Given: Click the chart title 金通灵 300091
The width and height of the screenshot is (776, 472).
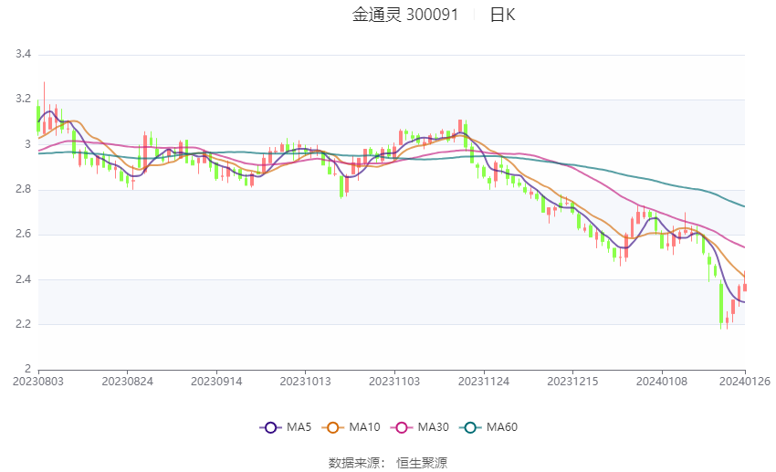Looking at the screenshot, I should click(405, 15).
